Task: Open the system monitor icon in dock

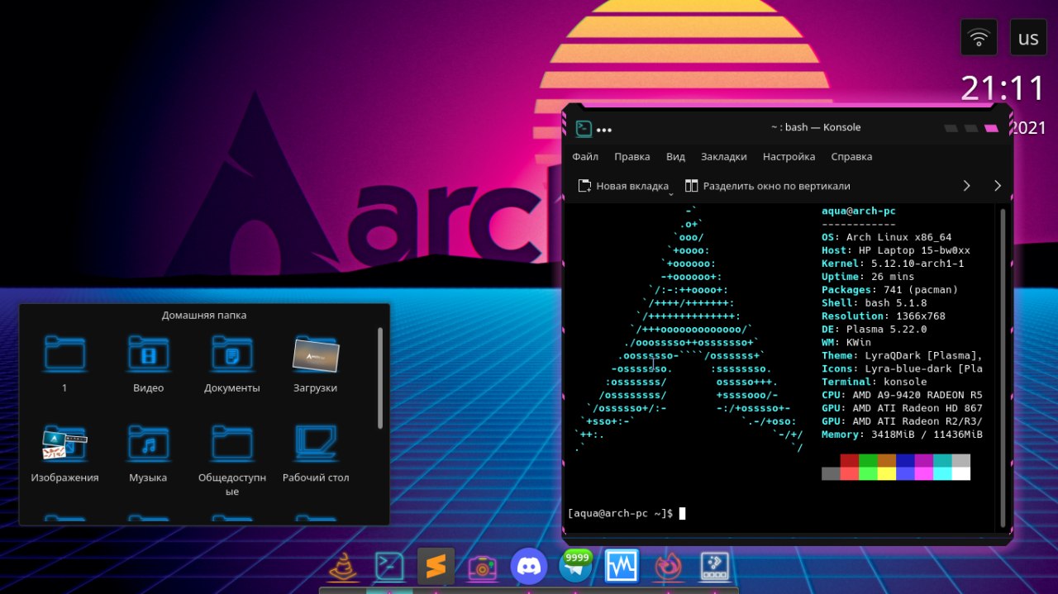Action: (x=622, y=566)
